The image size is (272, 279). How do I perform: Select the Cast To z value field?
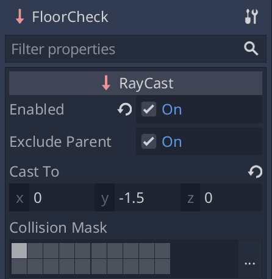pos(231,197)
